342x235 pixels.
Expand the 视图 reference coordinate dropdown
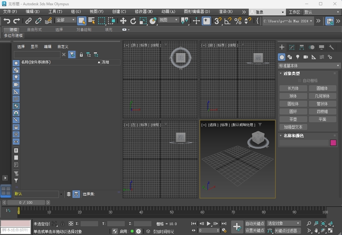169,20
